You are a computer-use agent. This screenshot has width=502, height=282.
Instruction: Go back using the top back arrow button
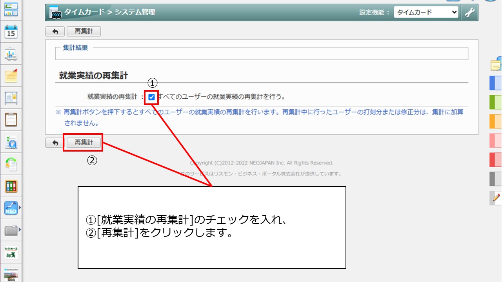[x=55, y=32]
